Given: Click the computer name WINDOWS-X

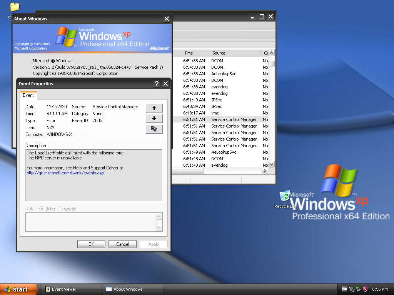Looking at the screenshot, I should point(59,134).
